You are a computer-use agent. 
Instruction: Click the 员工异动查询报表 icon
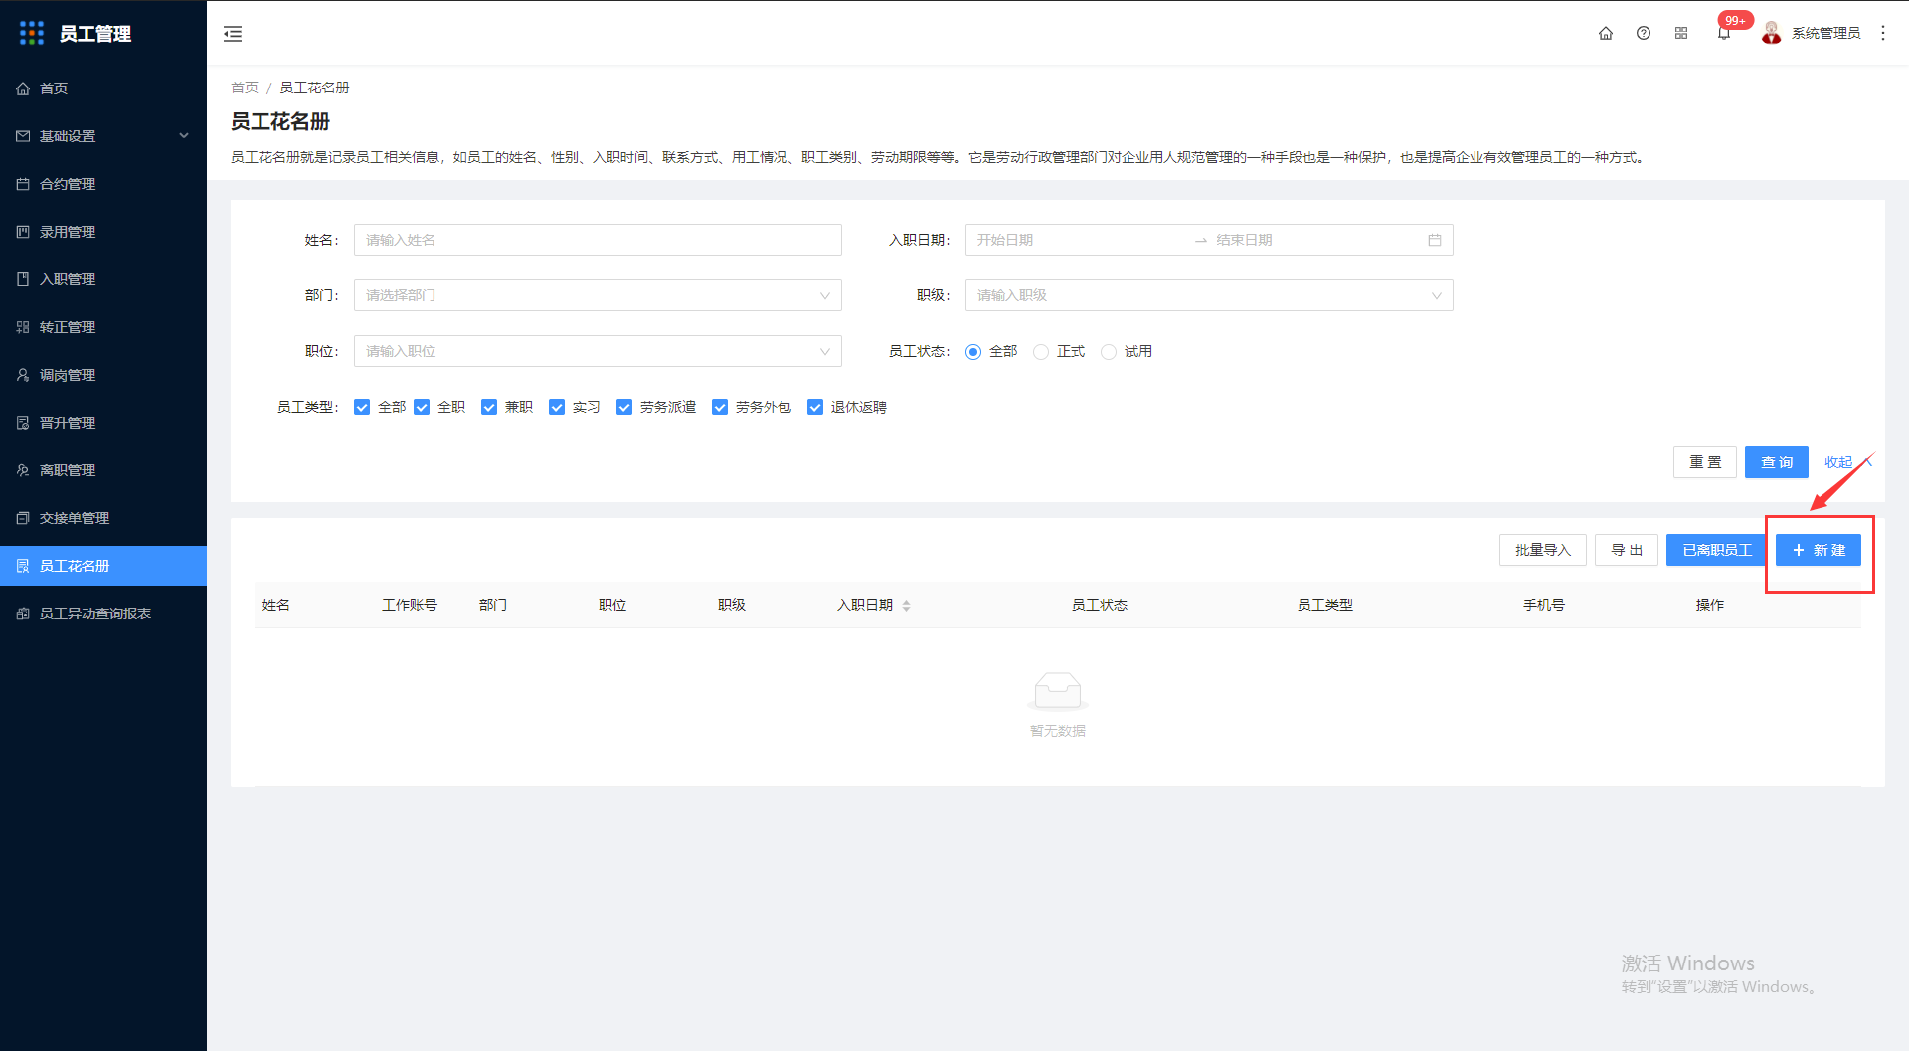point(23,613)
